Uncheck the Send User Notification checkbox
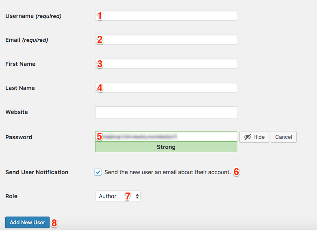317x232 pixels. click(x=98, y=172)
